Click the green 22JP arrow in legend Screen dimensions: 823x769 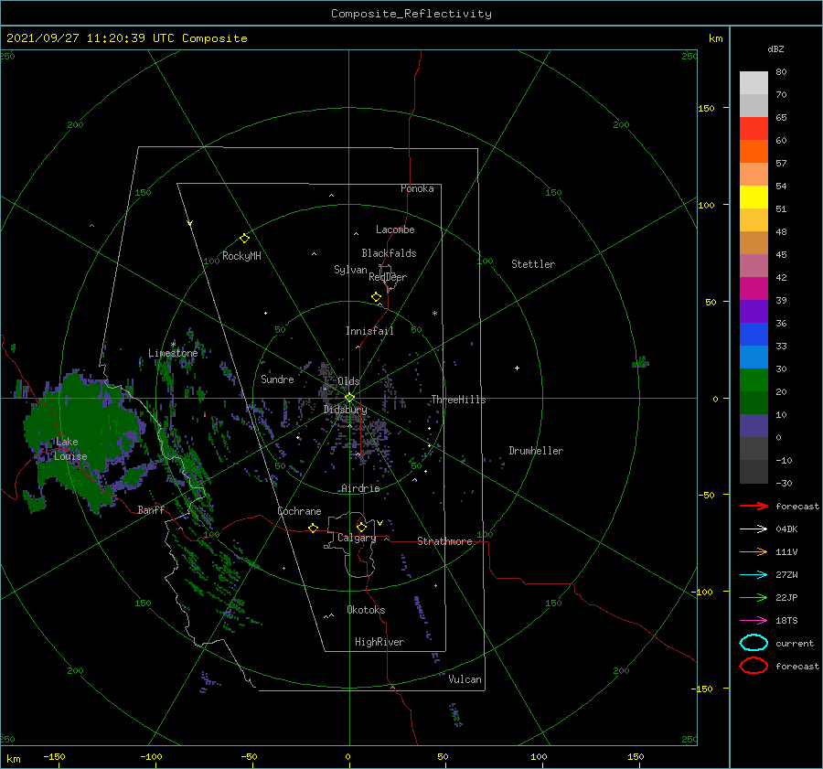pyautogui.click(x=754, y=597)
